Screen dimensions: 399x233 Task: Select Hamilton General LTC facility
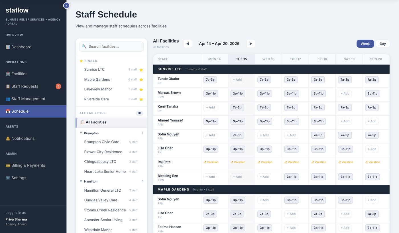coord(111,191)
